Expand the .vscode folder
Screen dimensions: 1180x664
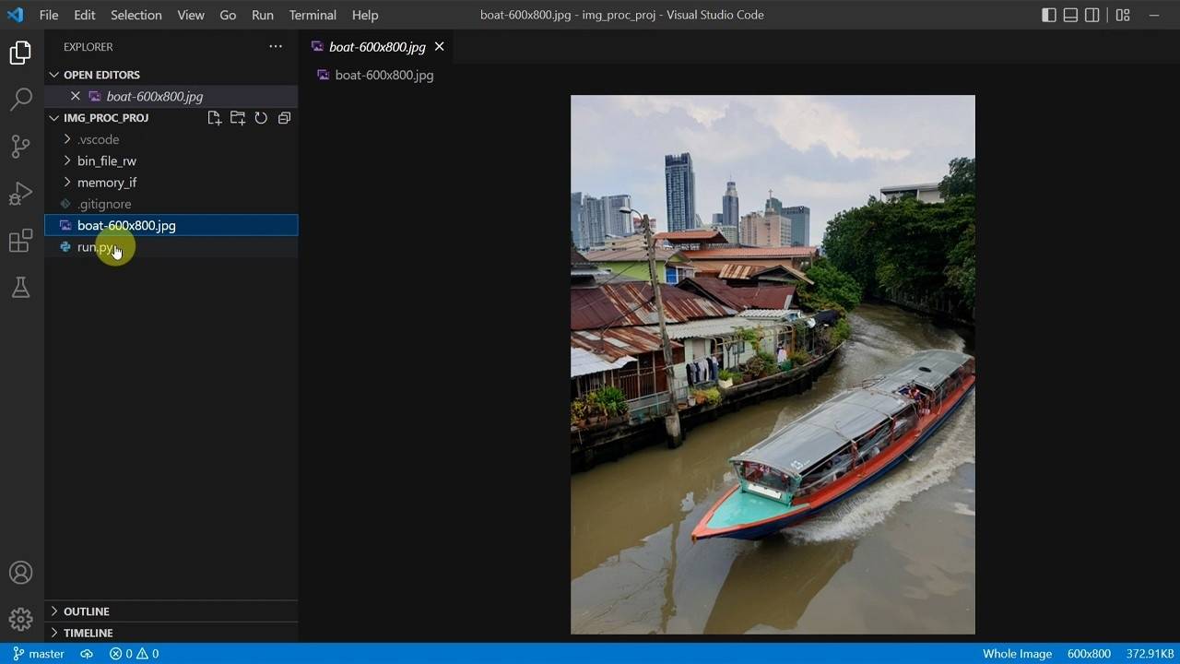tap(171, 139)
